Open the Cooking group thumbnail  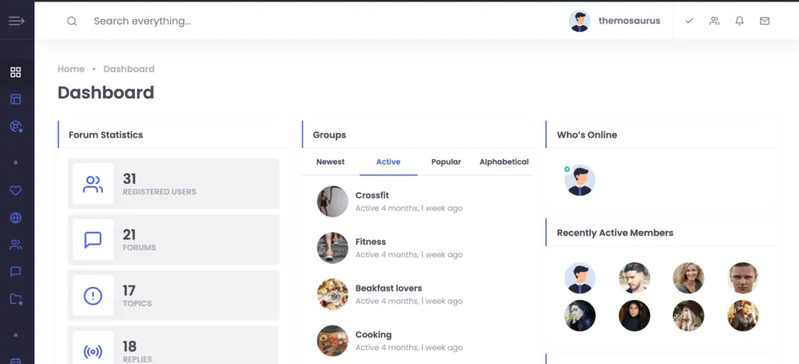coord(332,341)
